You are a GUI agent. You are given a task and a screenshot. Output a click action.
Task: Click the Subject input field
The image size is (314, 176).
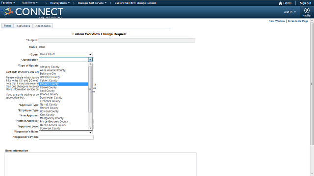(x=117, y=41)
